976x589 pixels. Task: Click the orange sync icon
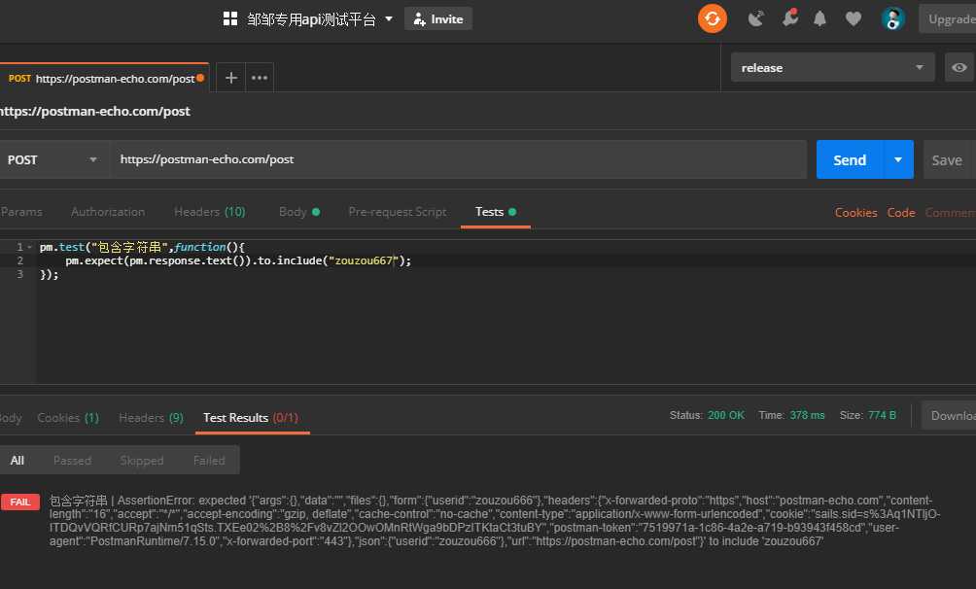point(713,18)
